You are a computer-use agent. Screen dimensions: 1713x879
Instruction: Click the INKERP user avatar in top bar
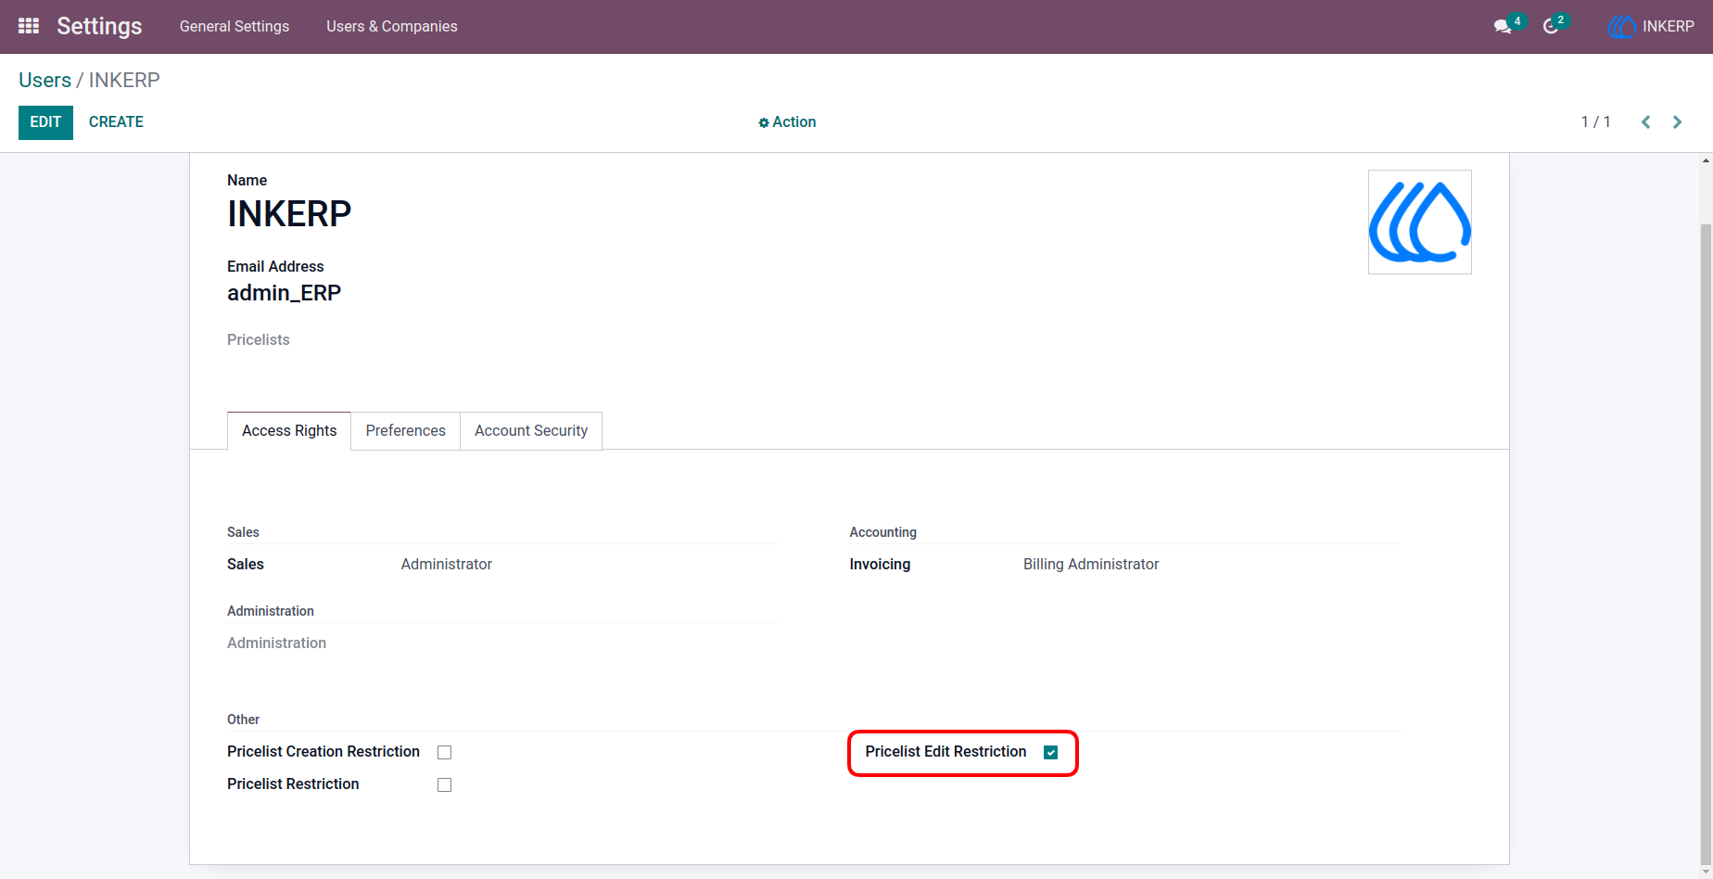tap(1621, 27)
